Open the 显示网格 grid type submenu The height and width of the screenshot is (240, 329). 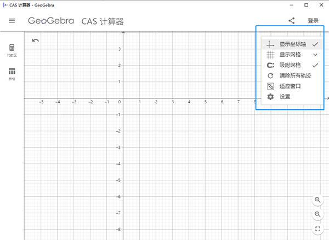click(290, 55)
